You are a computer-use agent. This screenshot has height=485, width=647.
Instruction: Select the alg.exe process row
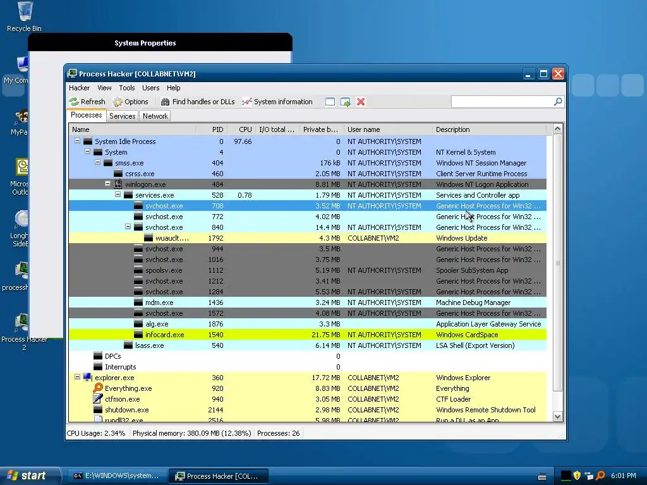click(308, 324)
